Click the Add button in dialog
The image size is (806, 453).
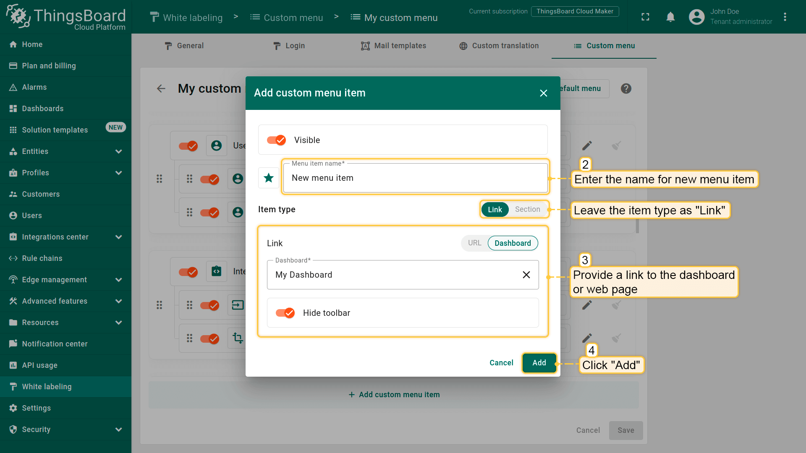[x=539, y=363]
